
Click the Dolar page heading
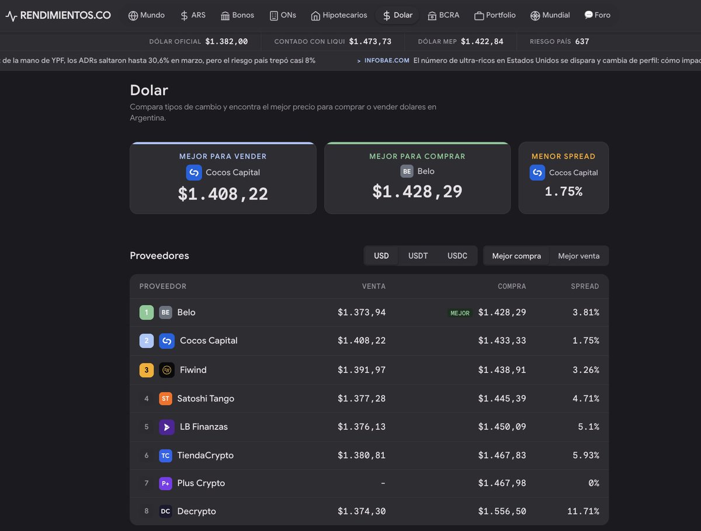point(149,90)
